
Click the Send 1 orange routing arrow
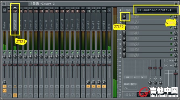tap(88, 87)
